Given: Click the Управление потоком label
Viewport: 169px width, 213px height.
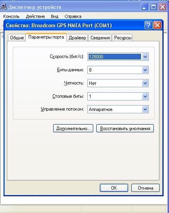Looking at the screenshot, I should pyautogui.click(x=62, y=109).
